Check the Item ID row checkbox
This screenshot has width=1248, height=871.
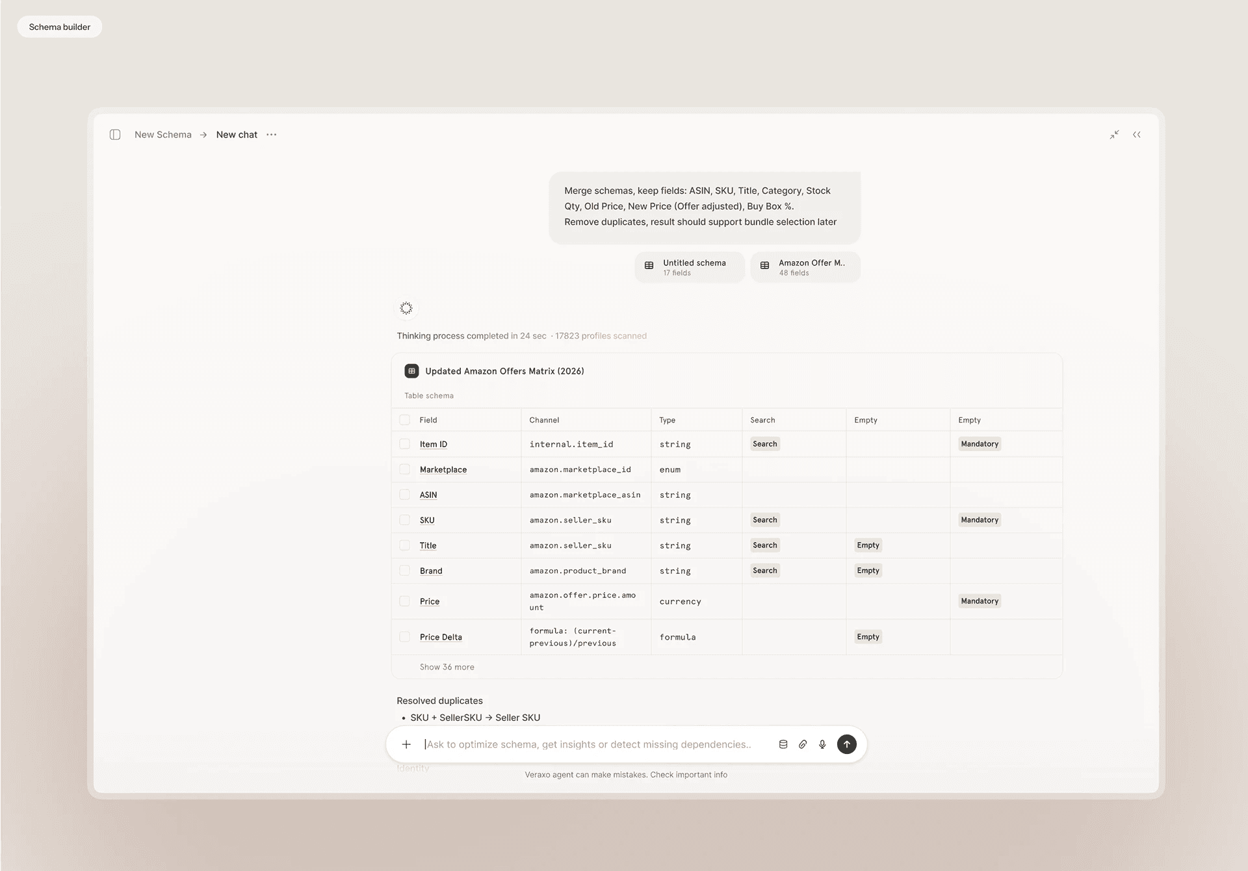pos(405,444)
